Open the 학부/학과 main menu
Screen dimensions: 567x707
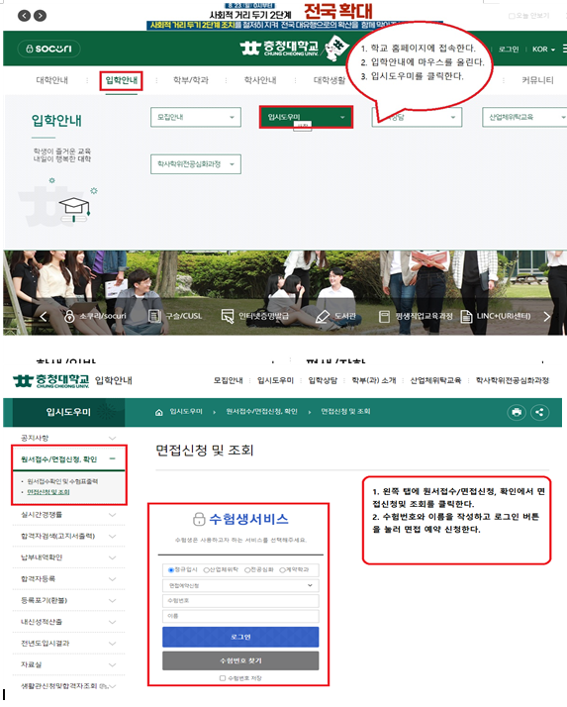(x=191, y=80)
